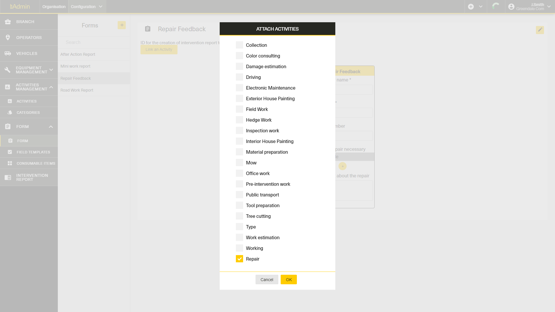
Task: Click the Cancel button in dialog
Action: 267,280
